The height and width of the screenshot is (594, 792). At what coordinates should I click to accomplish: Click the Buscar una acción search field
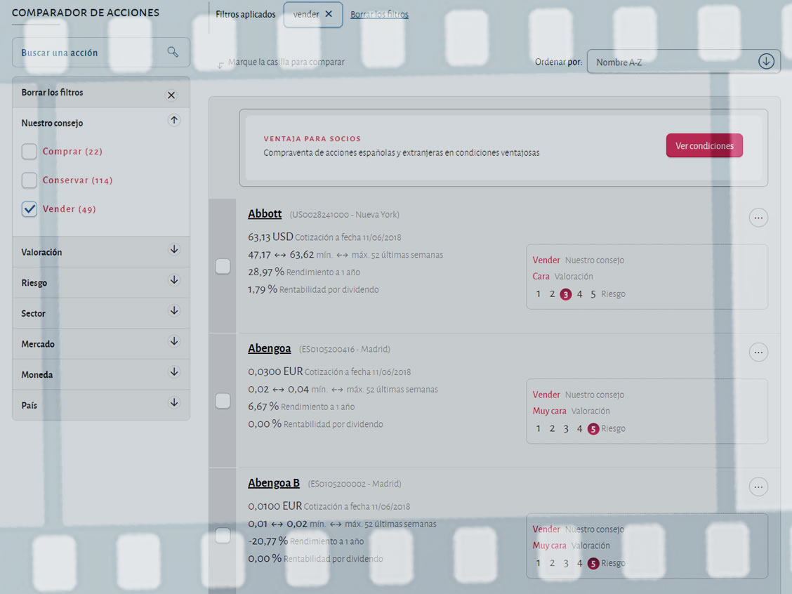click(88, 53)
